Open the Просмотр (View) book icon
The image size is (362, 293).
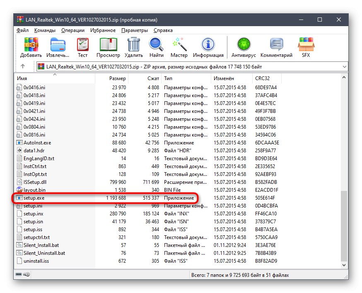pyautogui.click(x=108, y=44)
